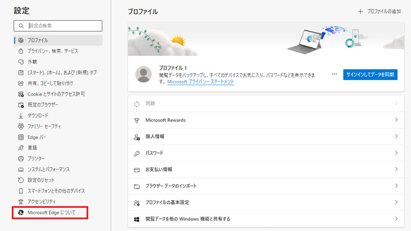Expand the 同期 row chevron
The height and width of the screenshot is (231, 411).
tap(396, 103)
